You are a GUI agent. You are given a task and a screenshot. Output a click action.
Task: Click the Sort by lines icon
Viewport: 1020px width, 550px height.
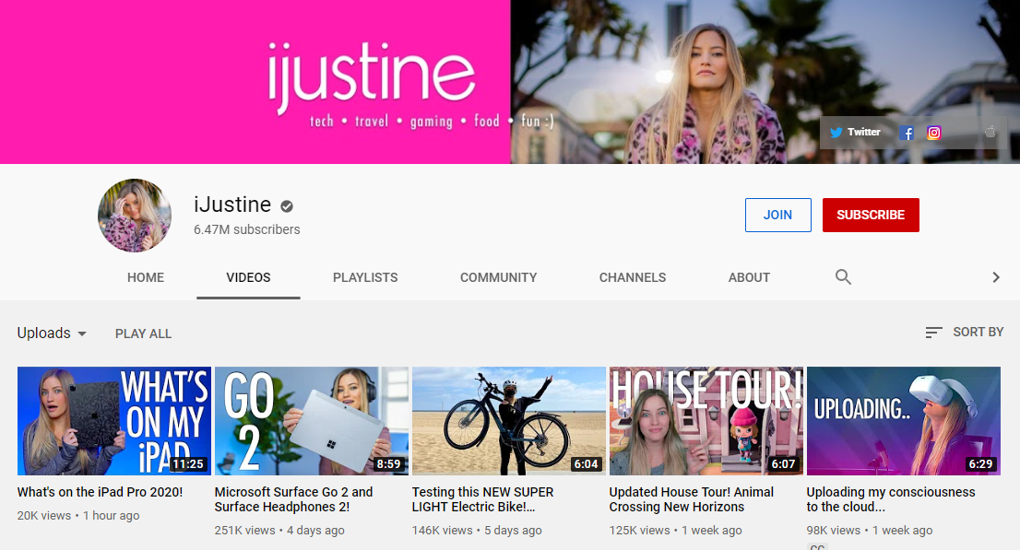point(933,333)
